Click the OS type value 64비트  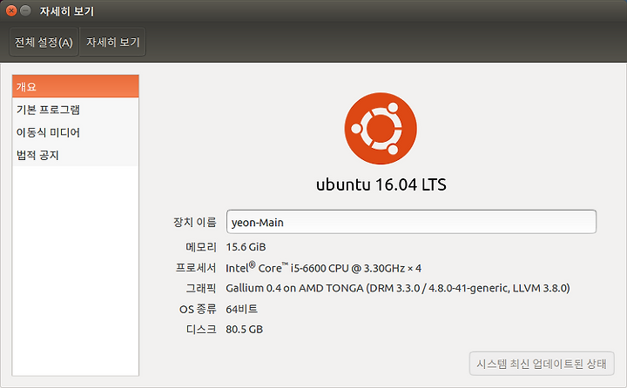241,309
